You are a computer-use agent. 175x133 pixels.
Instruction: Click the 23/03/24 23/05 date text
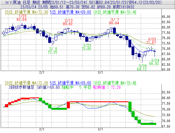[34, 7]
